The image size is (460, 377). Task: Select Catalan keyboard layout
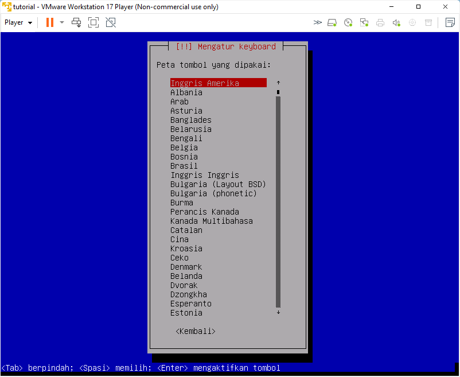186,230
